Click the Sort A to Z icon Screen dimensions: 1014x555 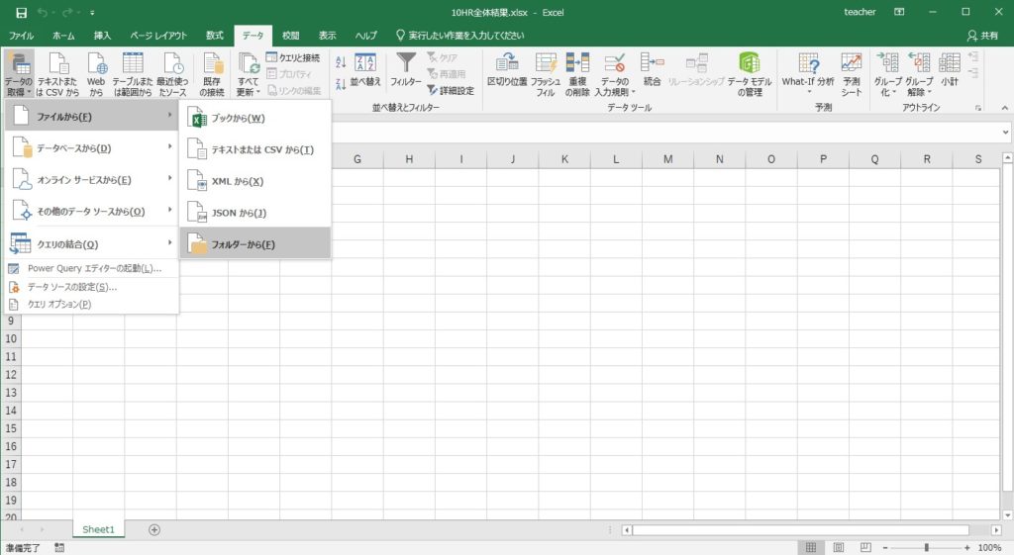click(x=341, y=62)
